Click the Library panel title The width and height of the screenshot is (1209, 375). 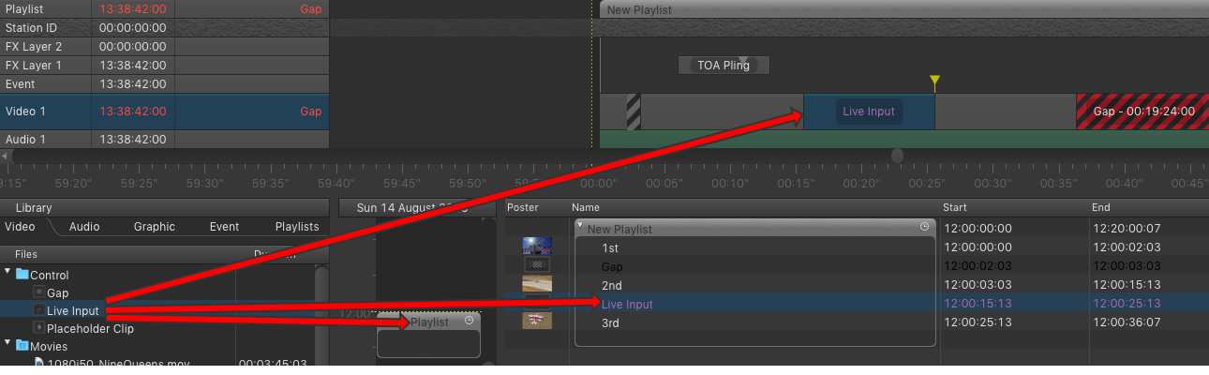point(34,207)
